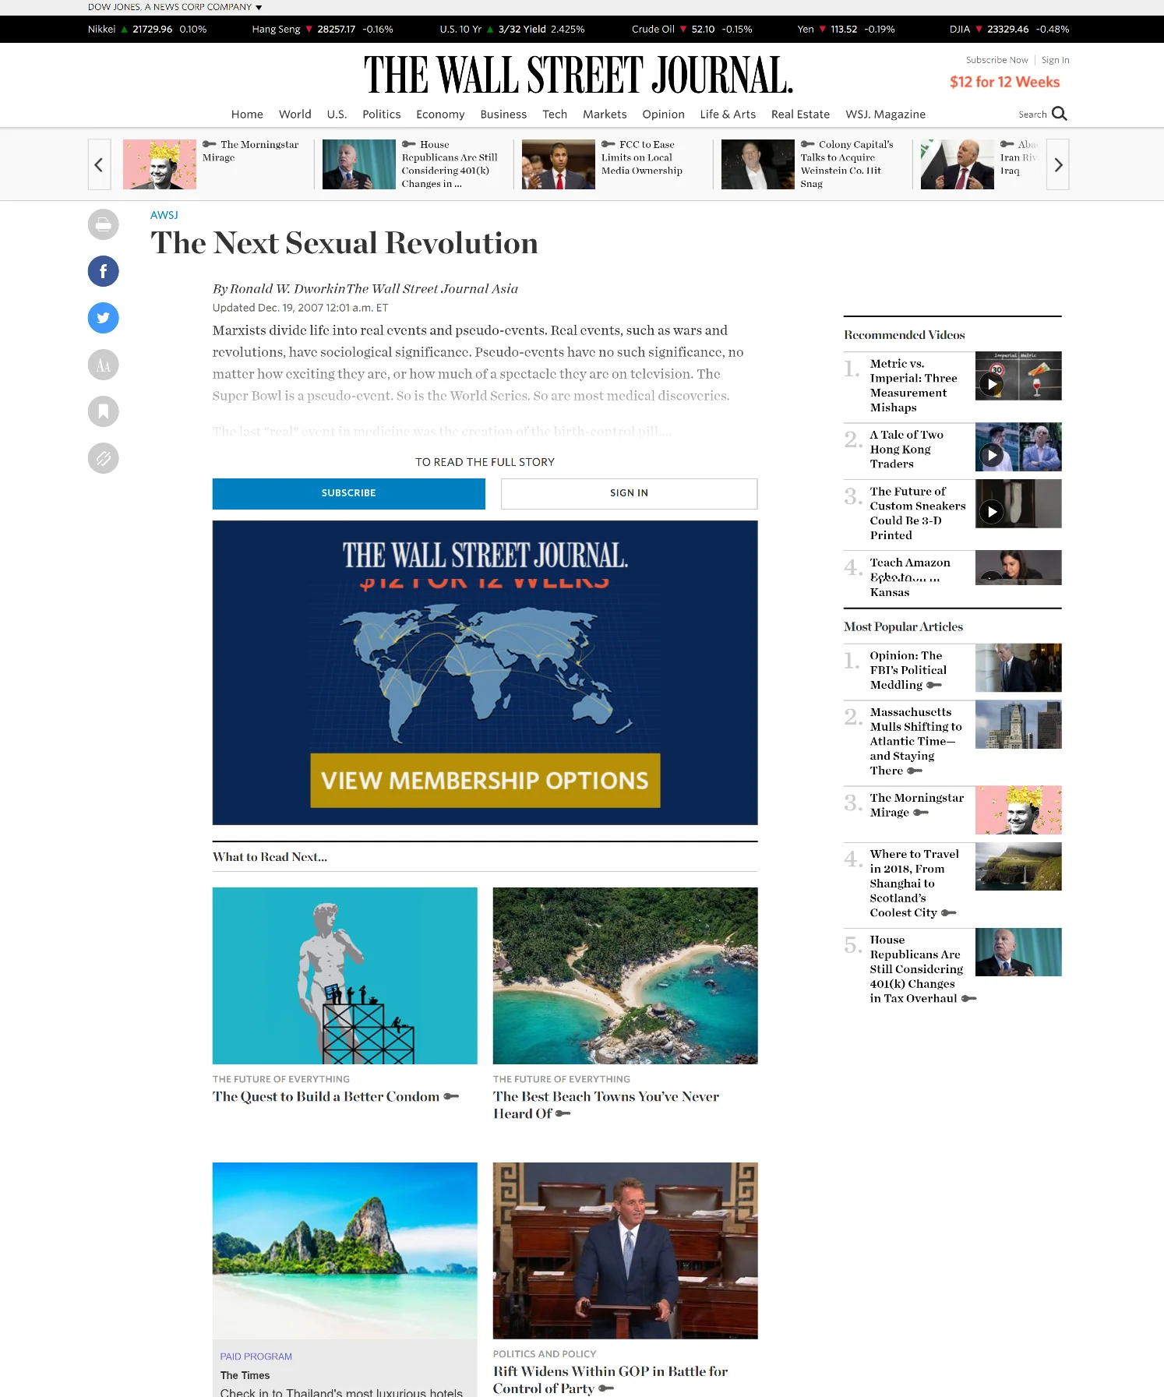This screenshot has width=1164, height=1397.
Task: Open The Quest to Build a Better Condom
Action: pyautogui.click(x=326, y=1096)
